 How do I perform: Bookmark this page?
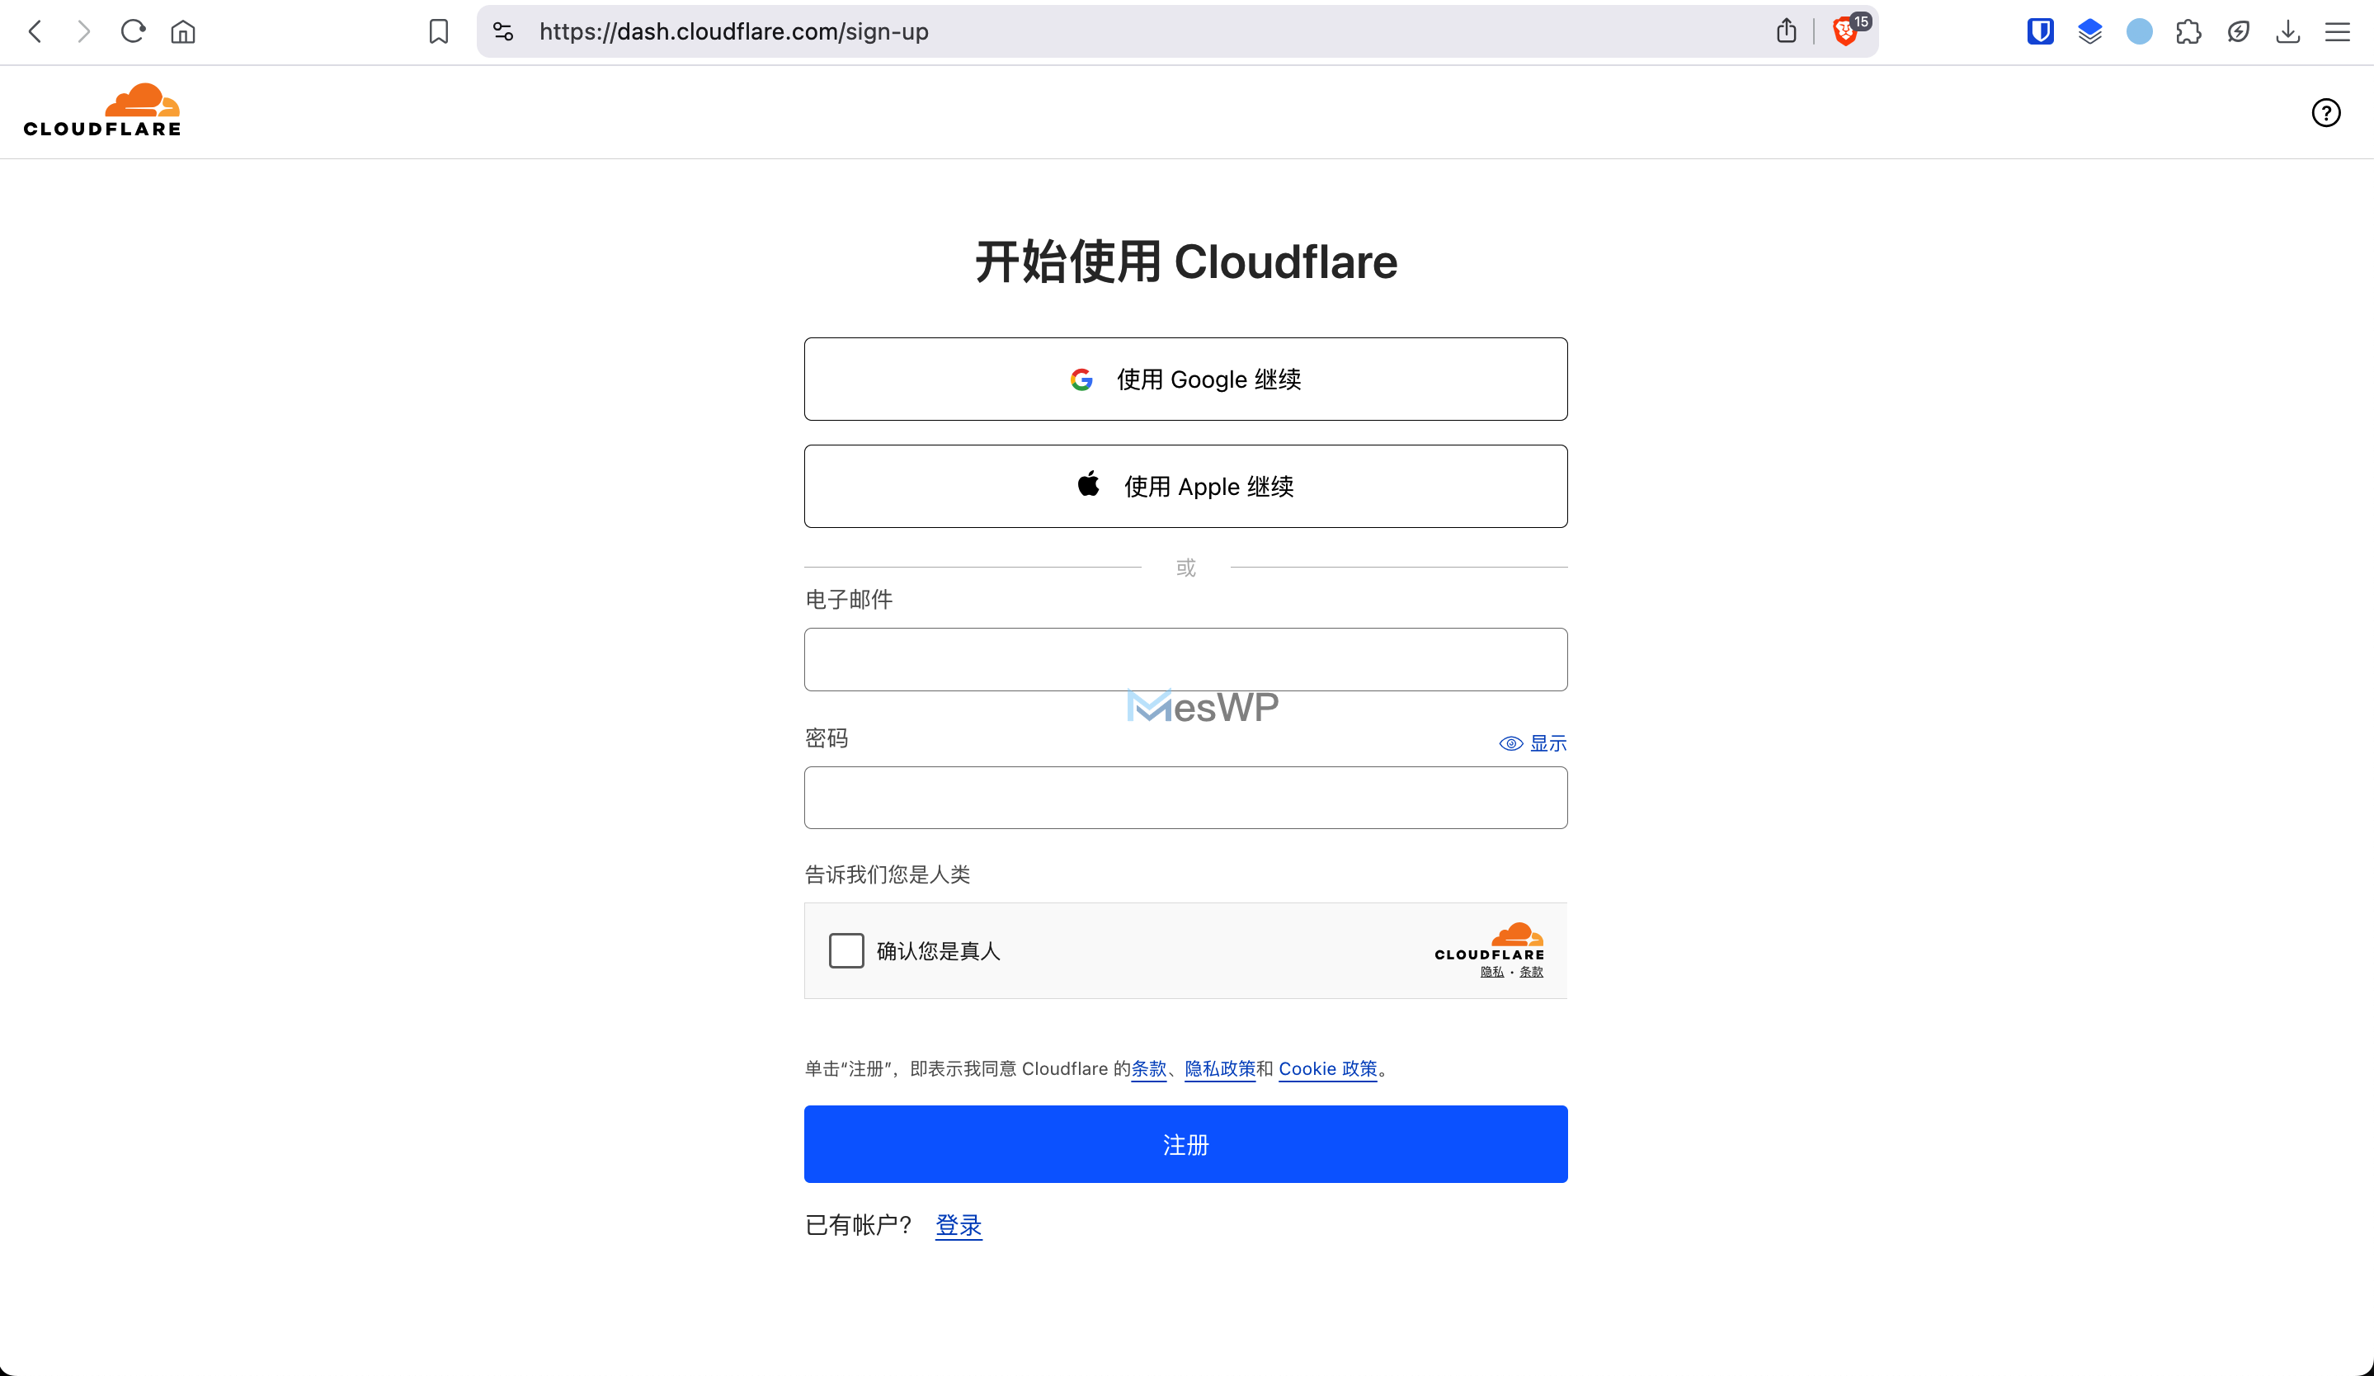pos(438,32)
